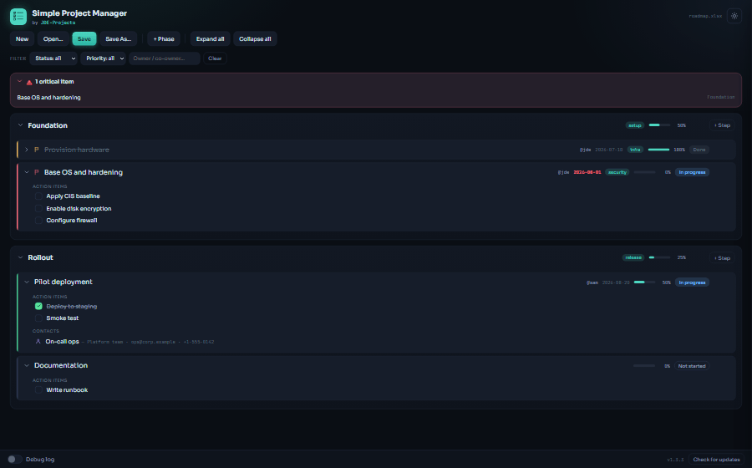Click Expand all button
Viewport: 752px width, 468px height.
point(210,38)
